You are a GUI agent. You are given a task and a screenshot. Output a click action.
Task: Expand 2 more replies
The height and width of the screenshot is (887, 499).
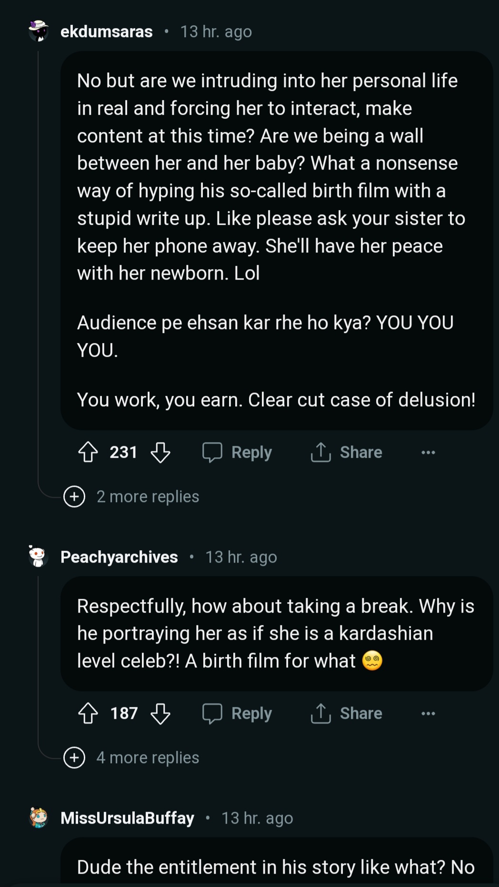coord(147,496)
